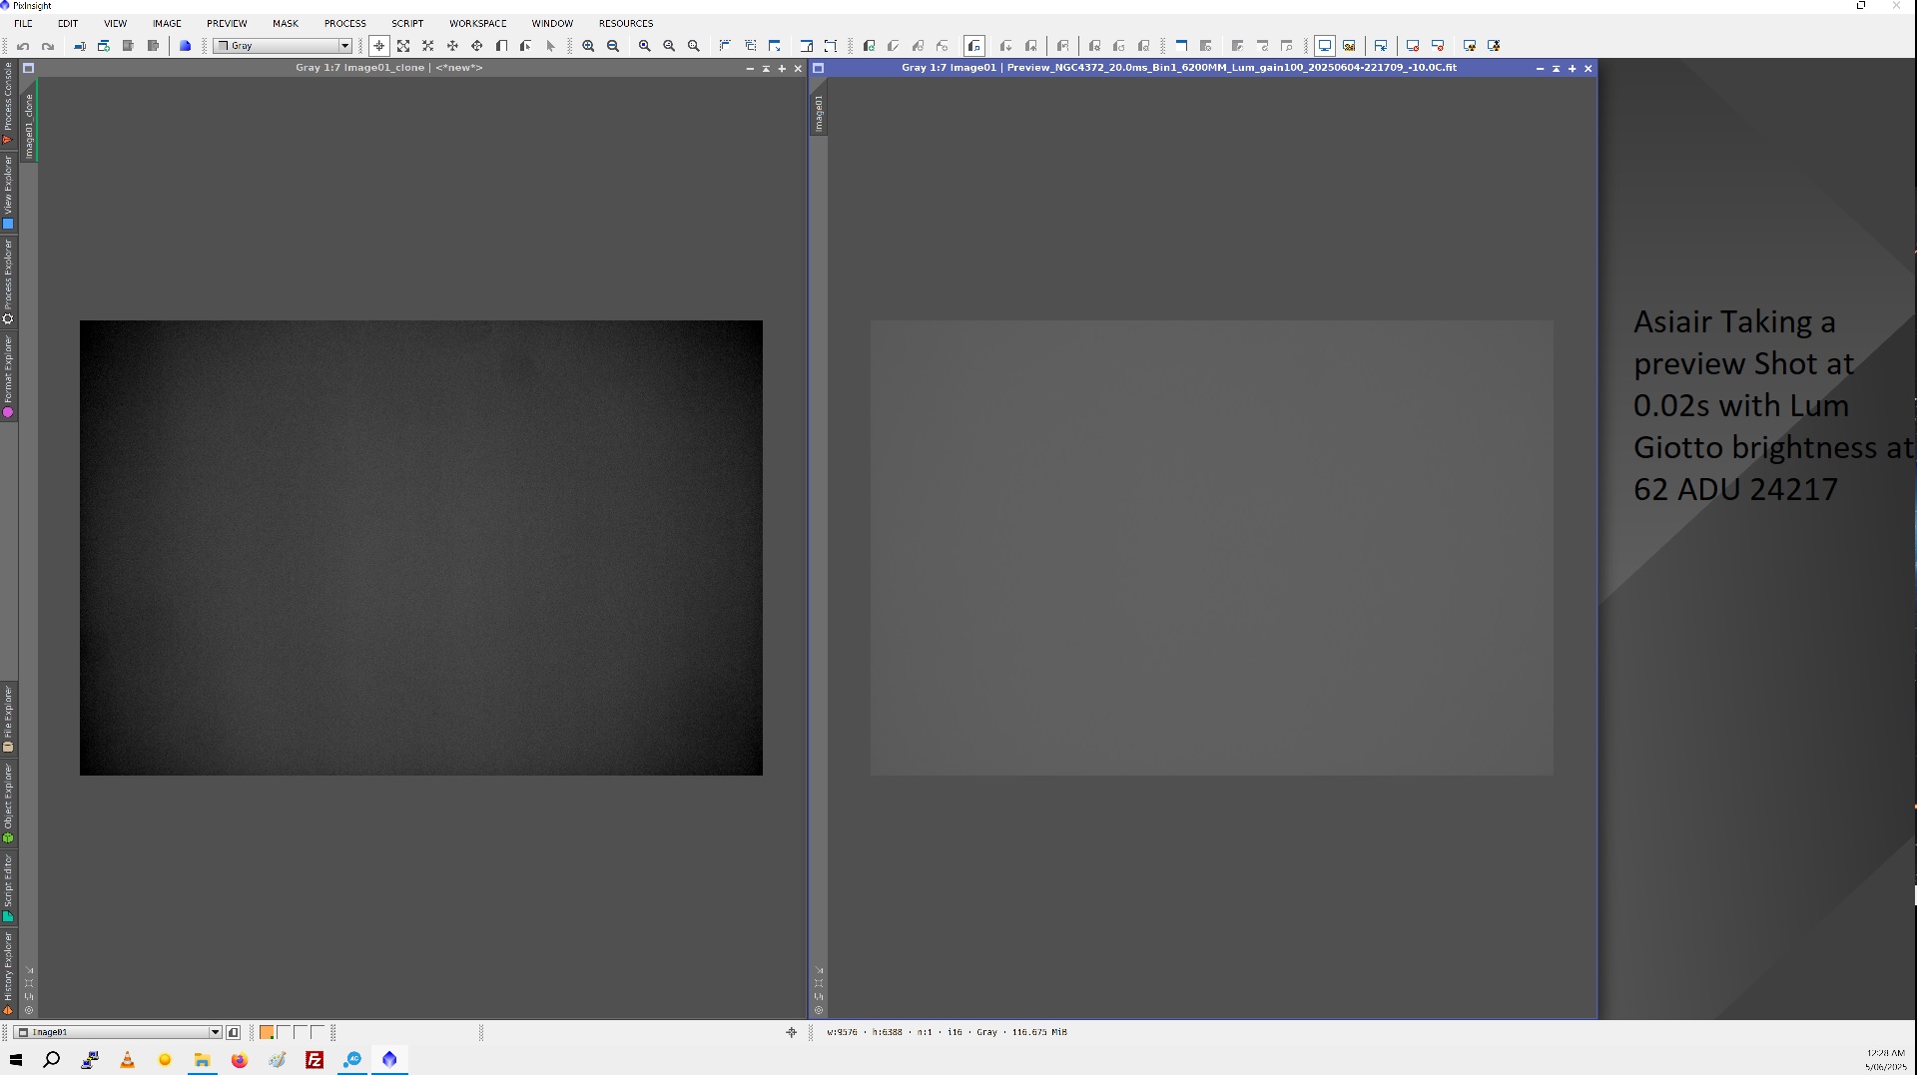
Task: Open the View Explorer side panel
Action: [8, 192]
